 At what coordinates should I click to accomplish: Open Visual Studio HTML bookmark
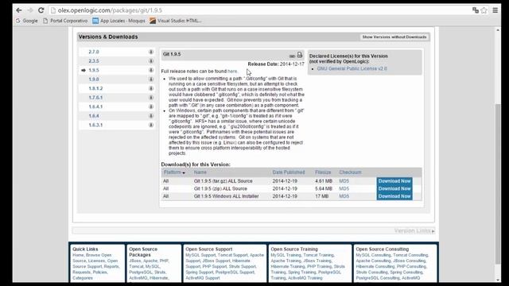pyautogui.click(x=176, y=21)
